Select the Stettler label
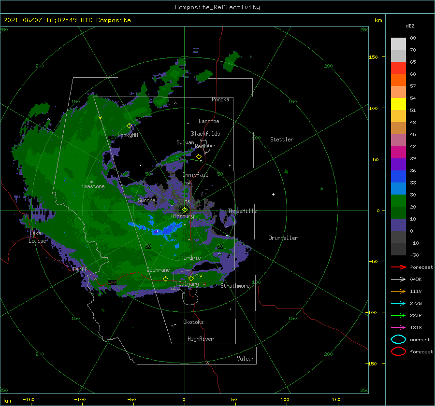435x406 pixels. (x=282, y=140)
